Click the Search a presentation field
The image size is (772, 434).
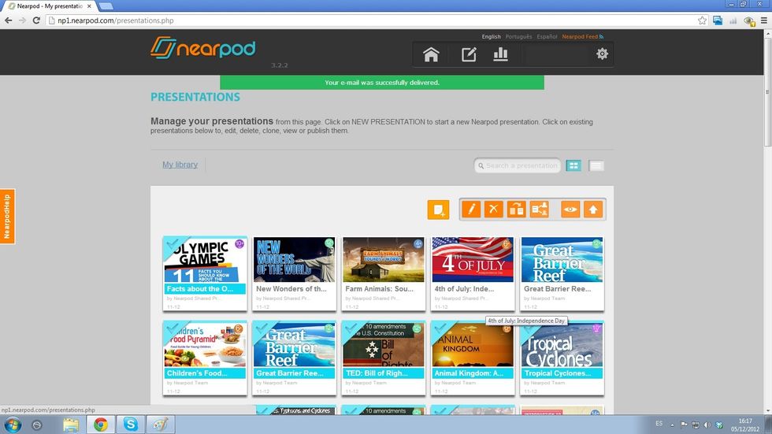[x=518, y=166]
